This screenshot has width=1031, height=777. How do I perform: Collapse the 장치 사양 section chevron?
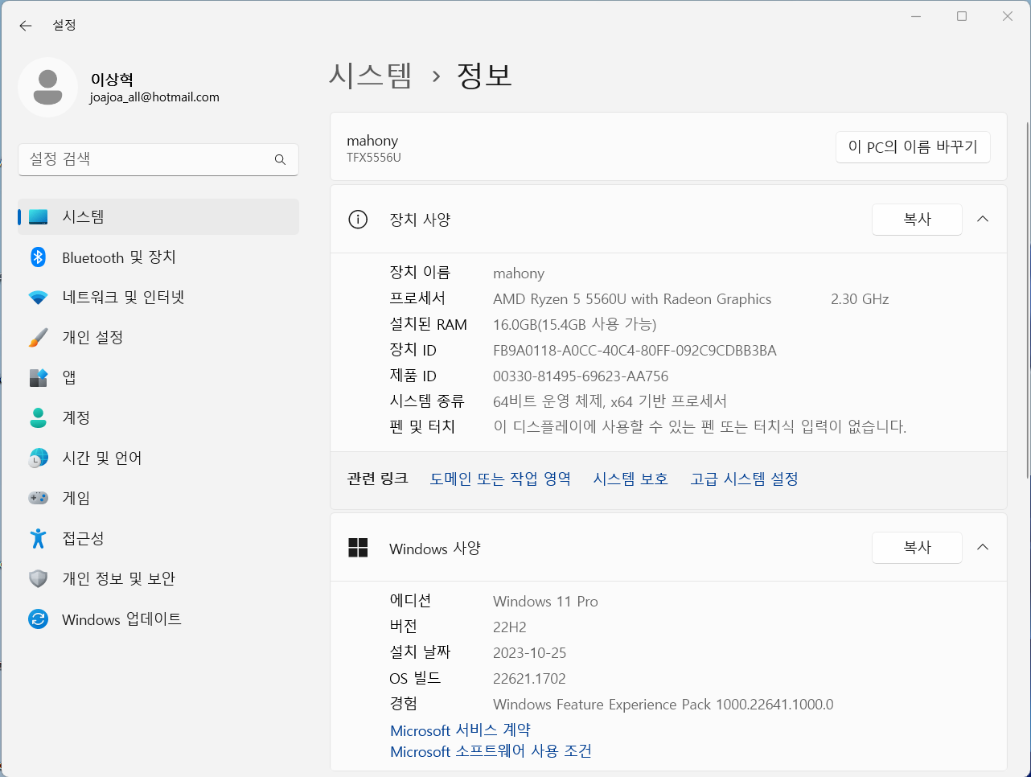point(983,220)
